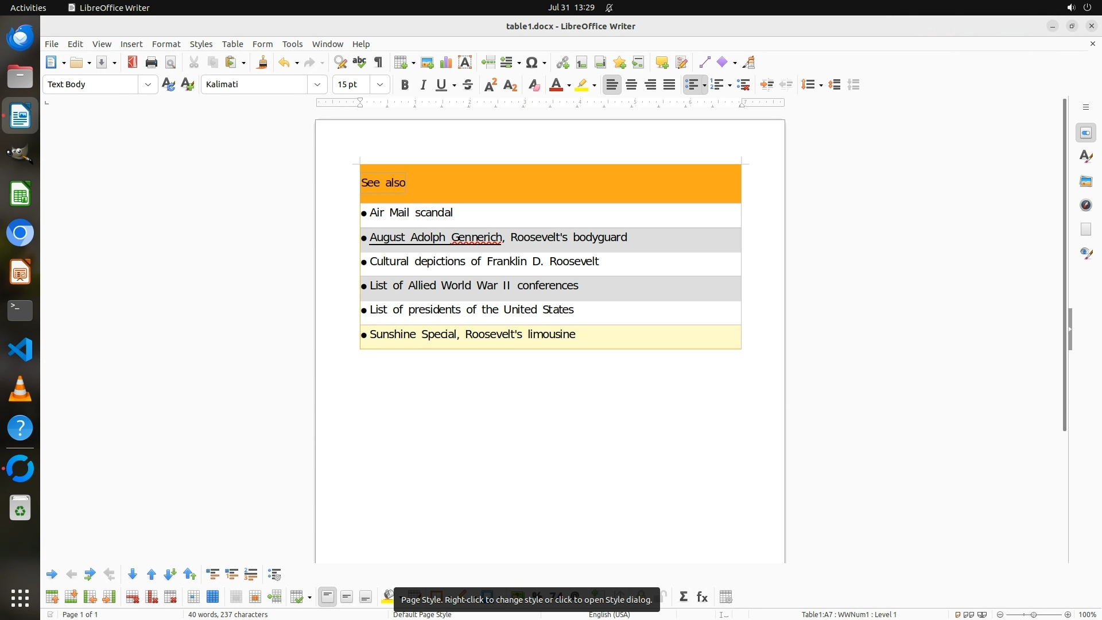
Task: Toggle Bold formatting
Action: [x=405, y=85]
